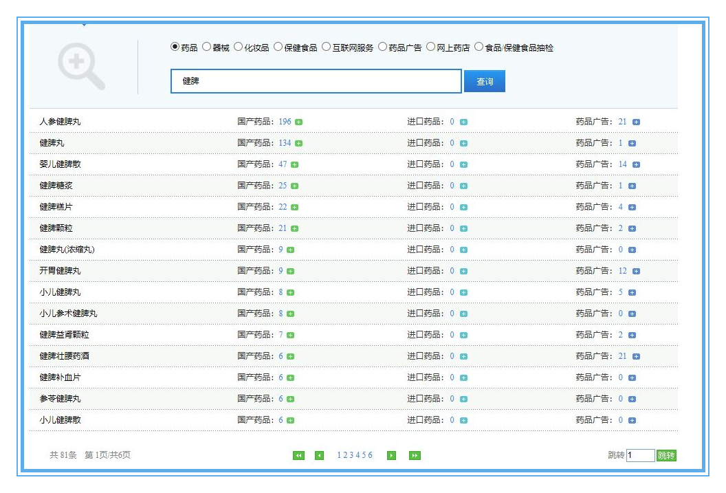Expand 进口药品 entry for 婴儿健脾散
The image size is (726, 493).
(464, 164)
